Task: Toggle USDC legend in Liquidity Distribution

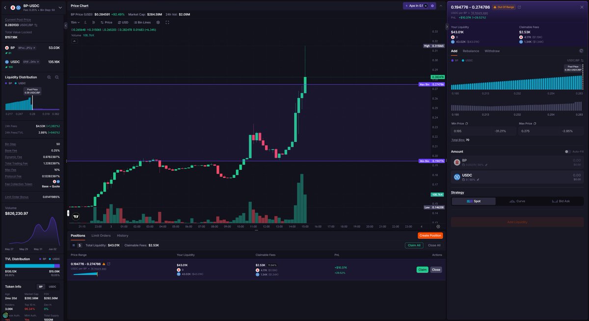Action: [x=21, y=83]
